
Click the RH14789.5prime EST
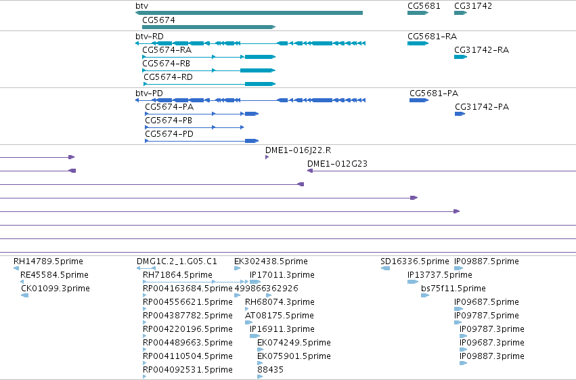[x=16, y=268]
